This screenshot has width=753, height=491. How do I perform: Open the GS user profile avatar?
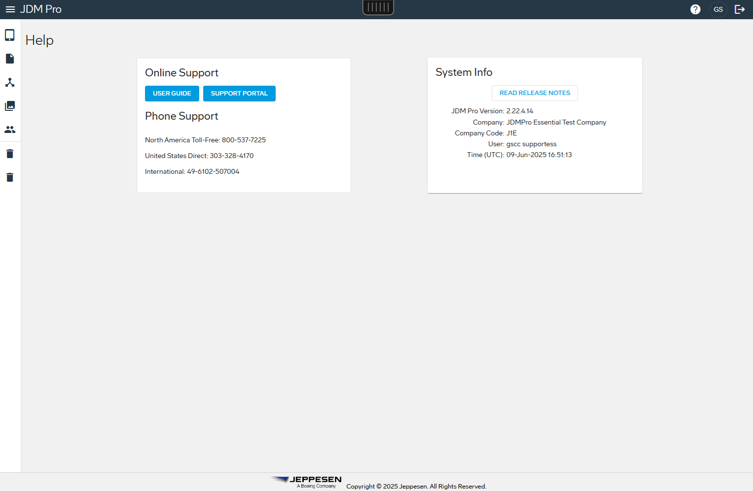pyautogui.click(x=718, y=9)
